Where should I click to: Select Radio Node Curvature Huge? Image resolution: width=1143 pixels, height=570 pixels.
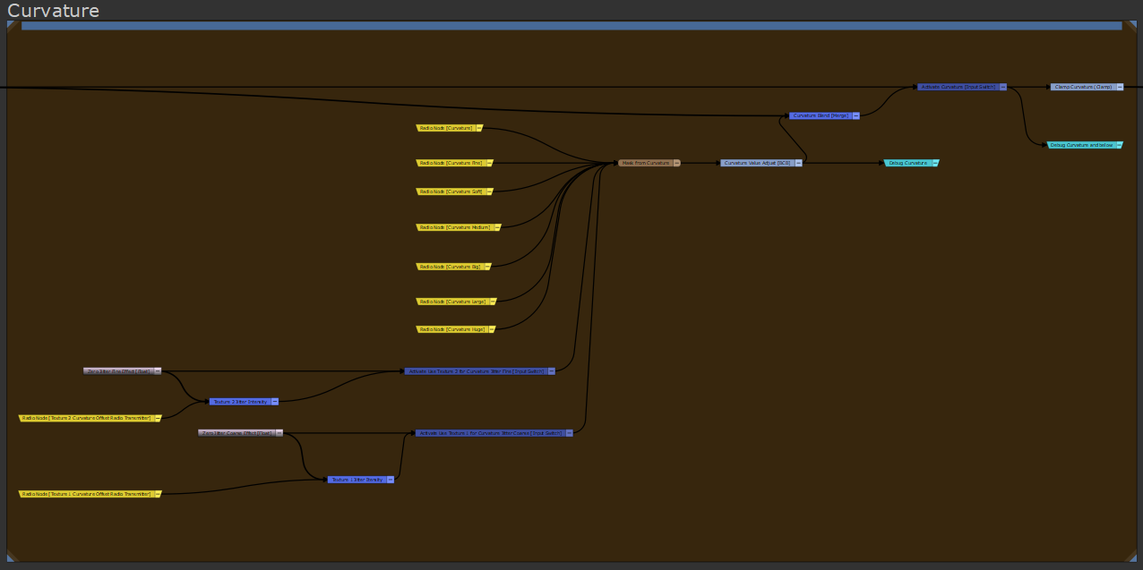(451, 329)
